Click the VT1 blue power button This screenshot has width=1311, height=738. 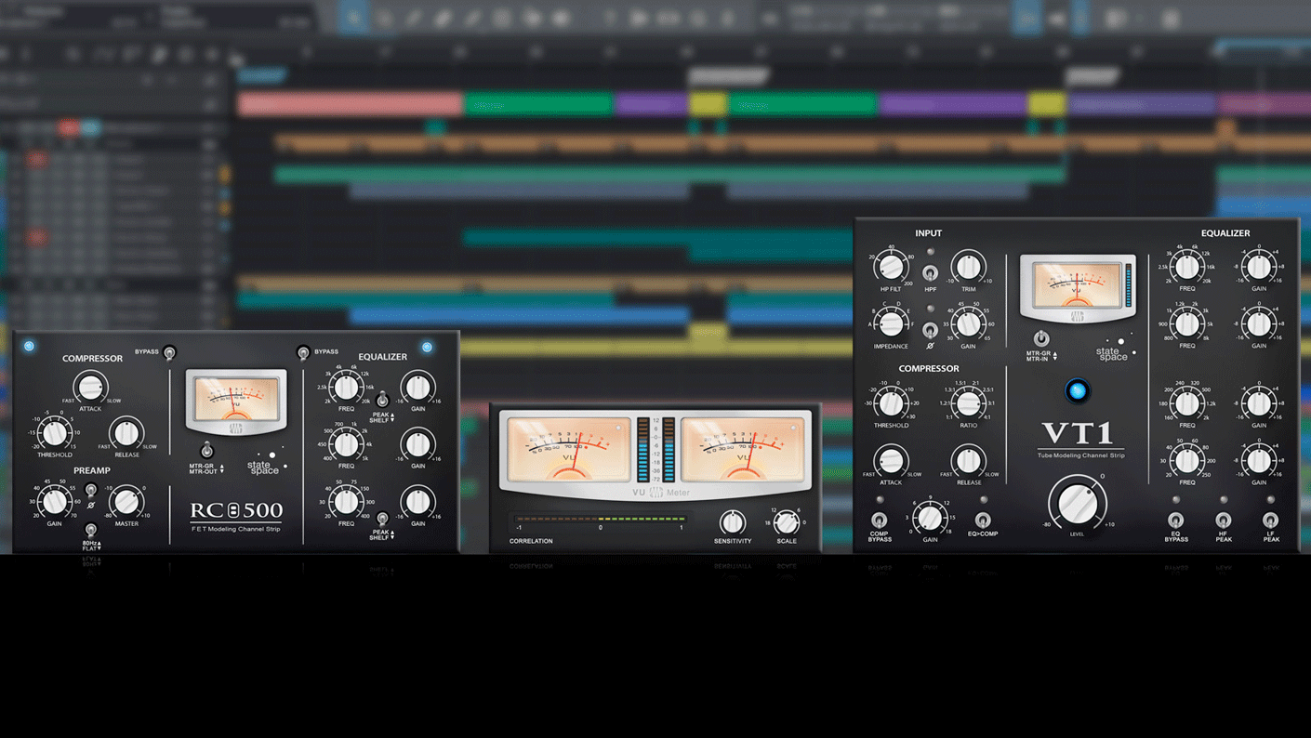click(x=1078, y=390)
